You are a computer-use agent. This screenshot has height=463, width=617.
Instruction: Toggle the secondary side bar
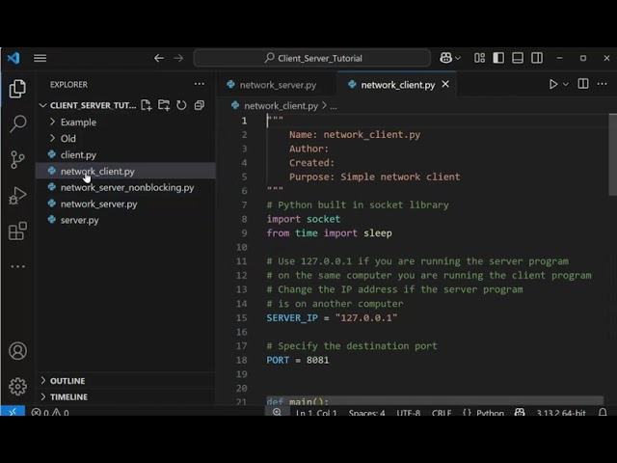point(537,58)
